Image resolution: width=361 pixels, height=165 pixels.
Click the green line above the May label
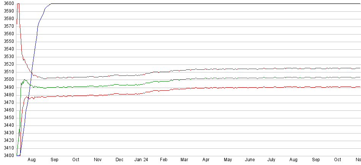pos(228,78)
